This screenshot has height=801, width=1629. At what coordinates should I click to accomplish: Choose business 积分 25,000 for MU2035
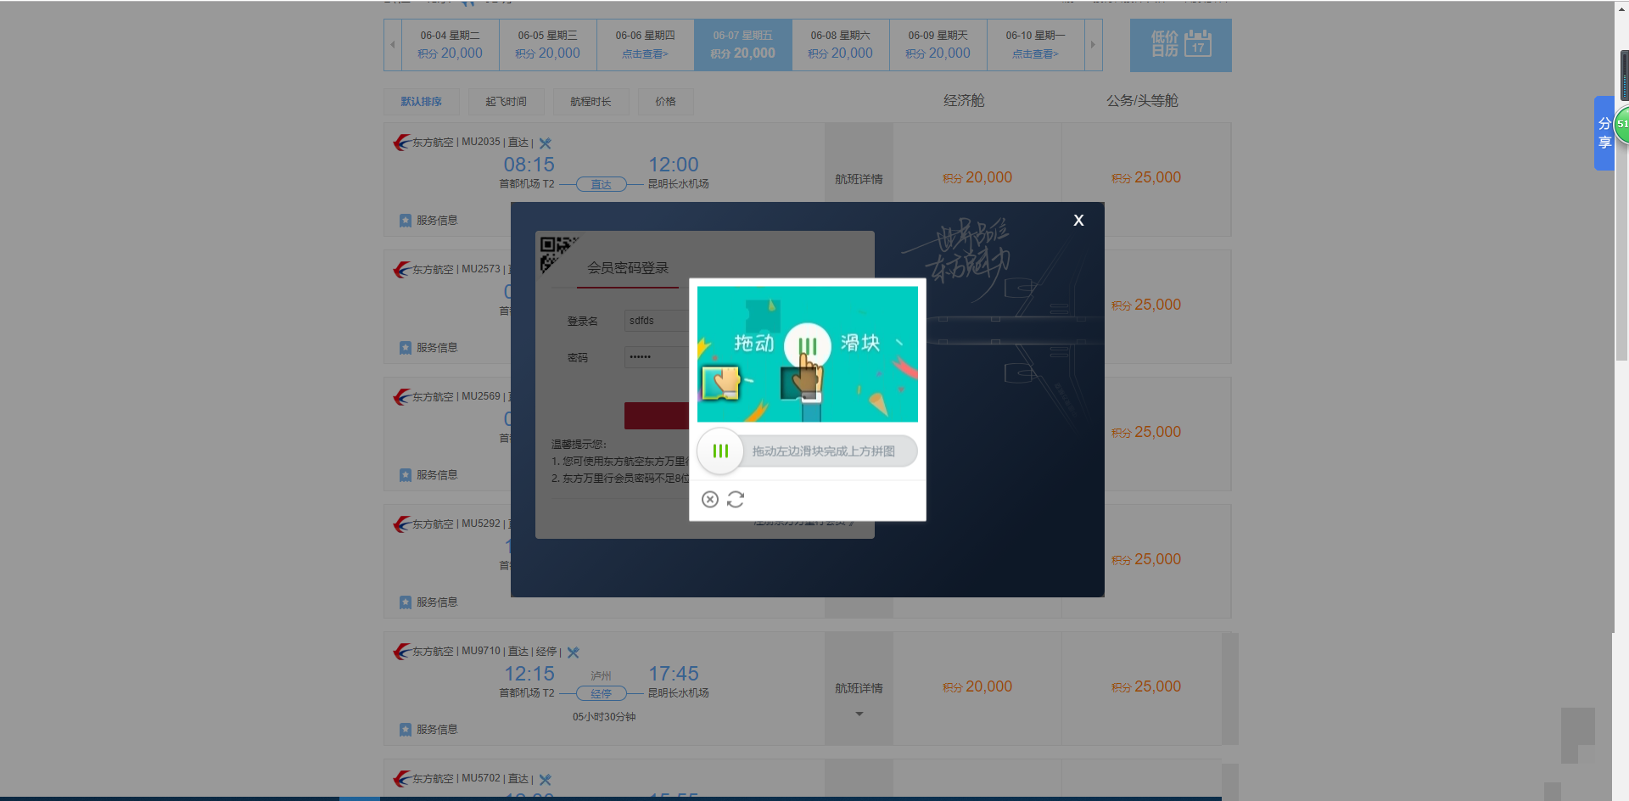pyautogui.click(x=1146, y=177)
